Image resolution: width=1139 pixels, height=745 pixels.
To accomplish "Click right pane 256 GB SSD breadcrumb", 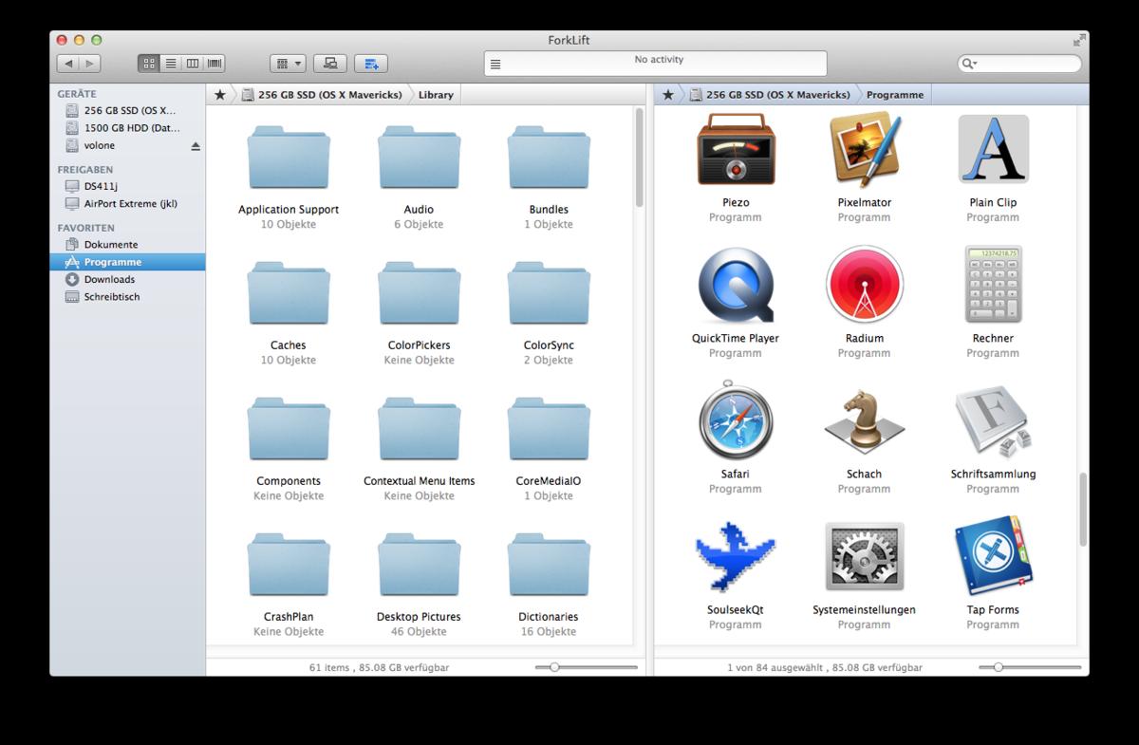I will (771, 94).
